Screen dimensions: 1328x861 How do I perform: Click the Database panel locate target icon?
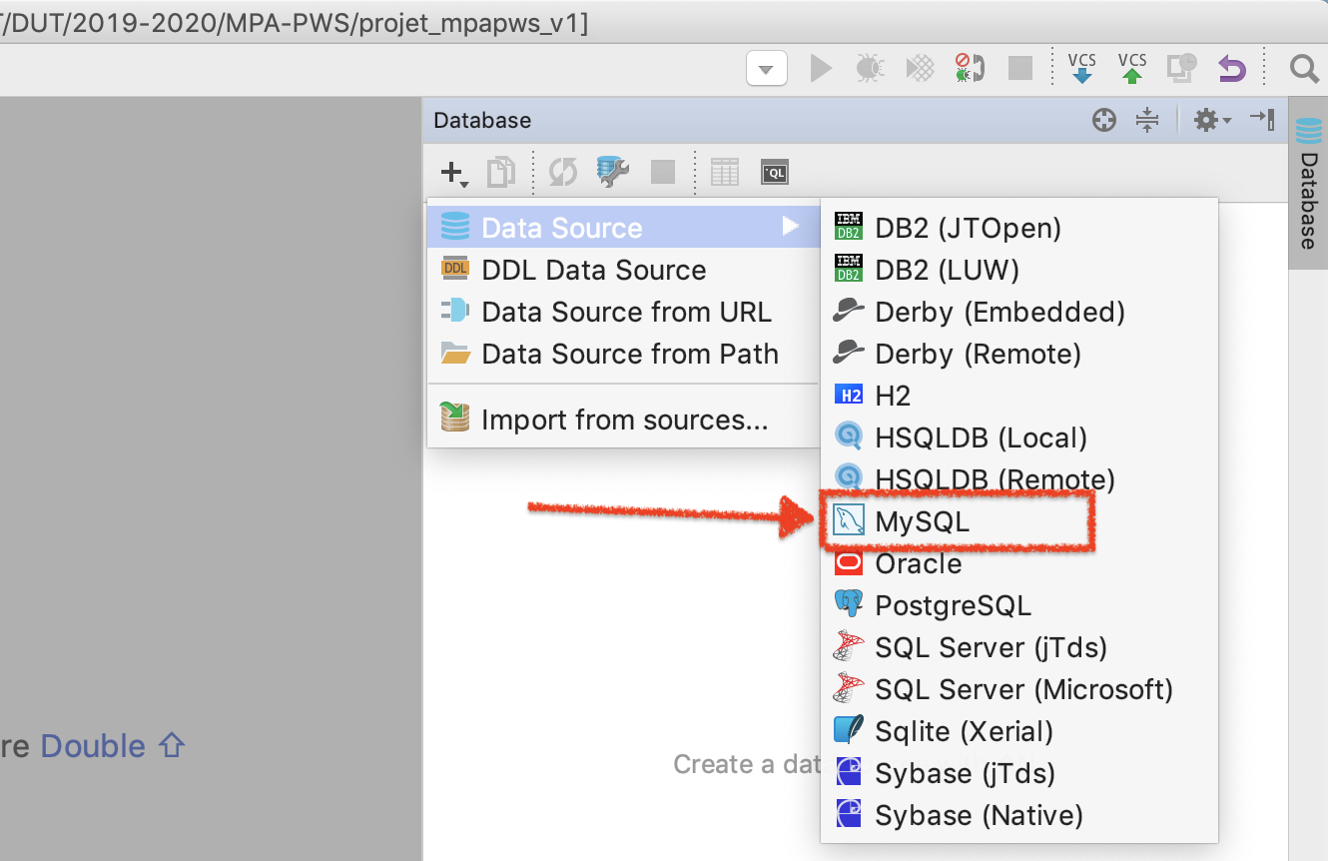[1103, 121]
